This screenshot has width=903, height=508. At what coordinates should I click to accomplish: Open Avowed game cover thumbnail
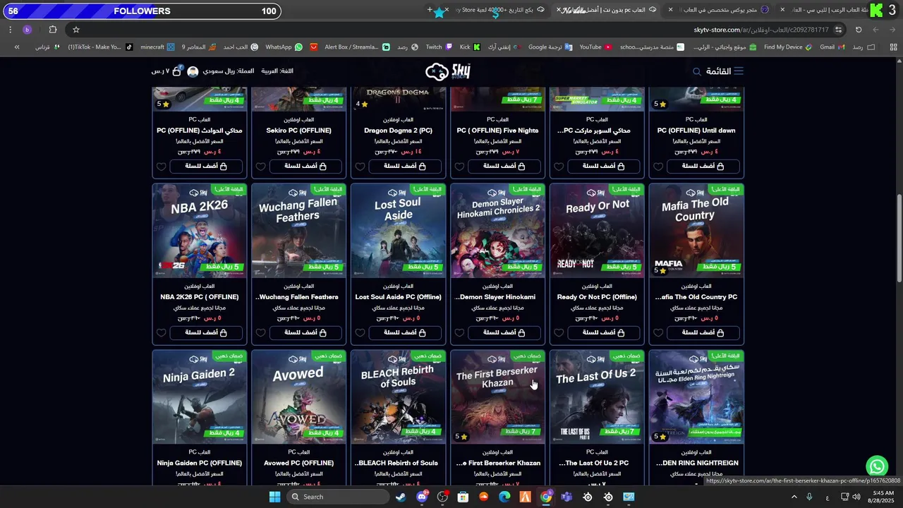299,397
